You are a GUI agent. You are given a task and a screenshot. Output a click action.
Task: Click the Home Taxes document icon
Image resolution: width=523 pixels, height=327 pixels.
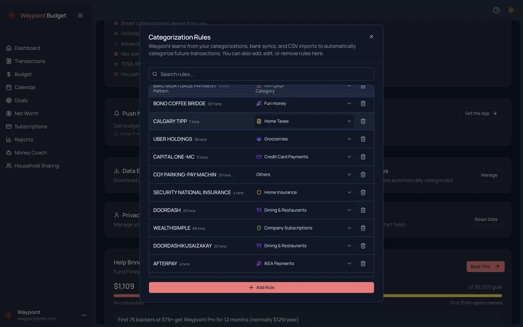(x=259, y=121)
